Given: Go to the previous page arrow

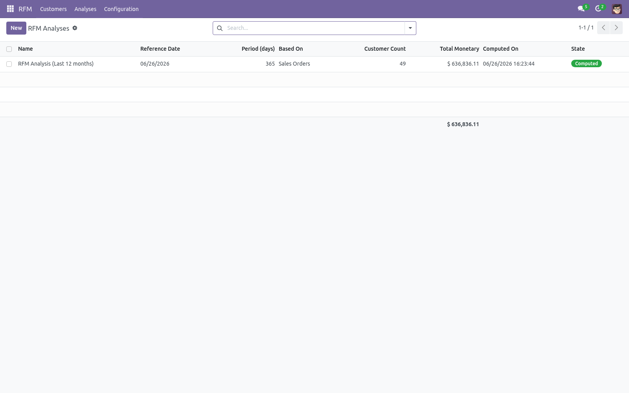Looking at the screenshot, I should tap(603, 28).
